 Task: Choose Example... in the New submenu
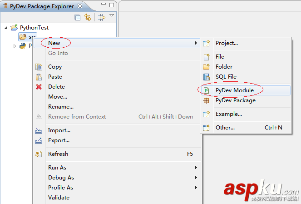(x=246, y=114)
